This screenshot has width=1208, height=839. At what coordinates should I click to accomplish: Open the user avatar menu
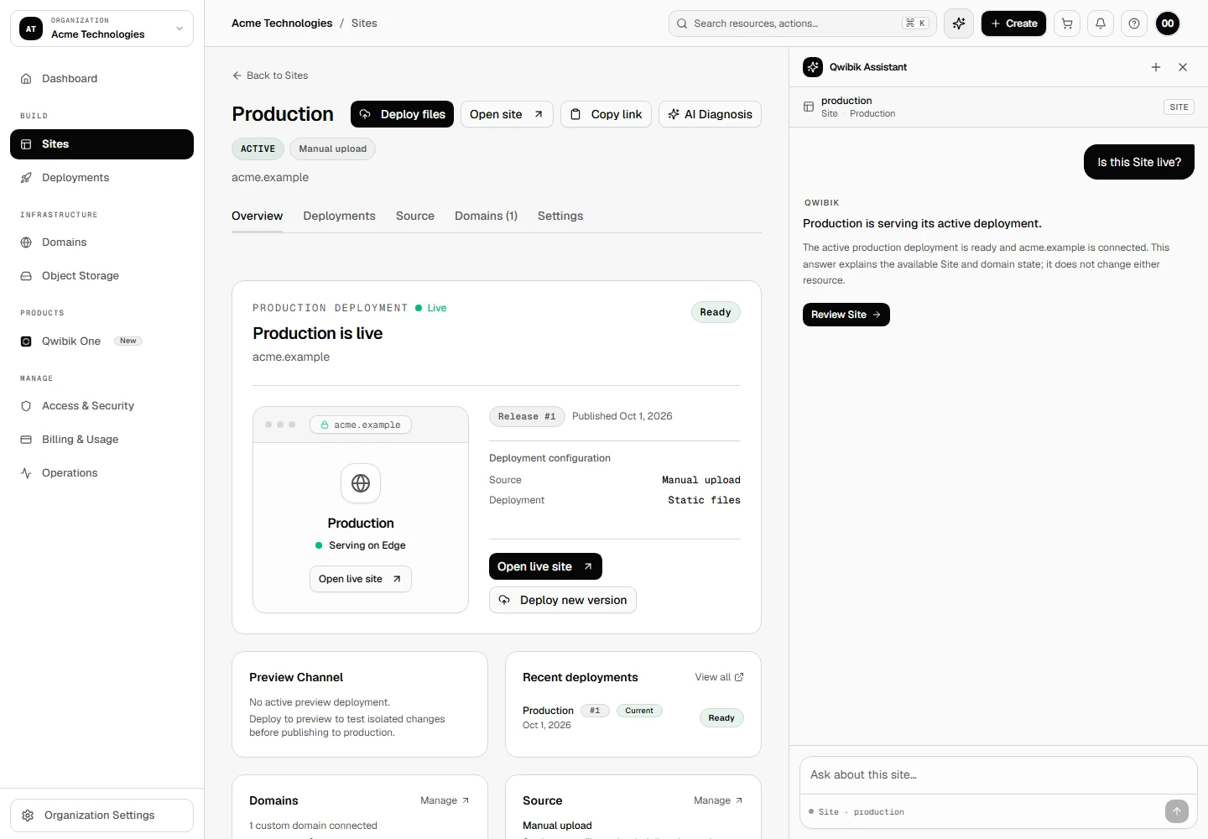point(1168,23)
